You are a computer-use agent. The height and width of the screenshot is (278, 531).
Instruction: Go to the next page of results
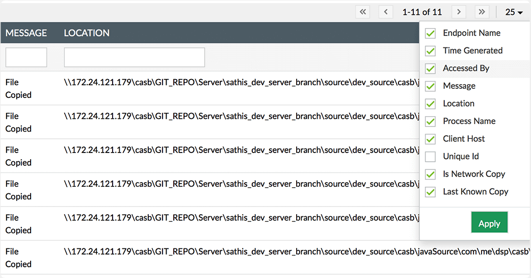(459, 12)
